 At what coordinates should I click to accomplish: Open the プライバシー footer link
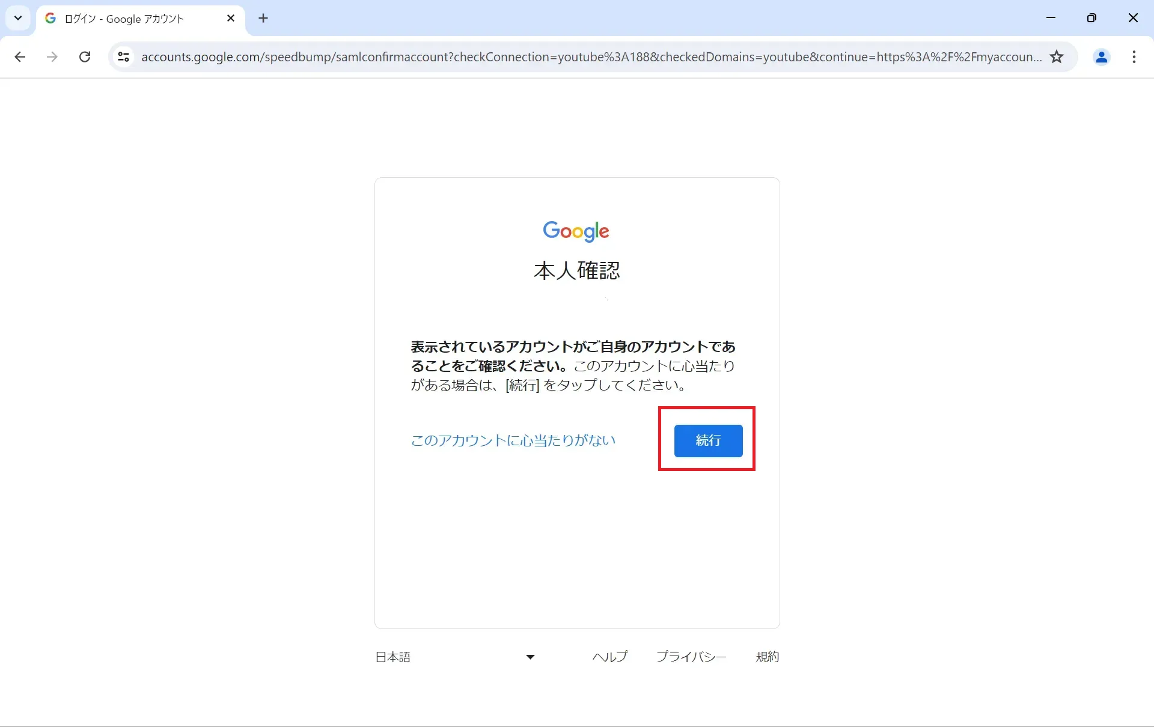click(691, 657)
